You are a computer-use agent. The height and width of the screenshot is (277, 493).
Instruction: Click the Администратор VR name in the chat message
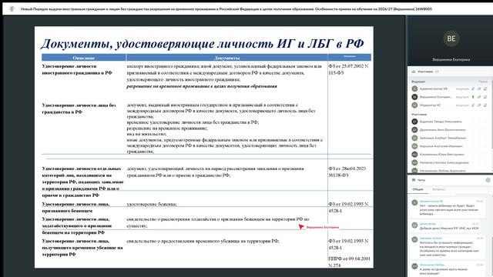point(431,201)
